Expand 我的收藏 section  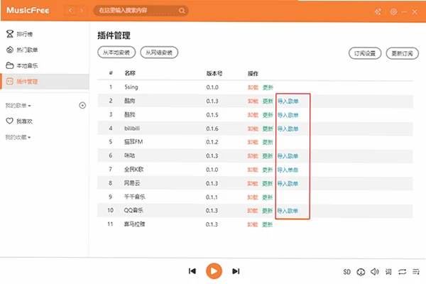click(x=18, y=137)
